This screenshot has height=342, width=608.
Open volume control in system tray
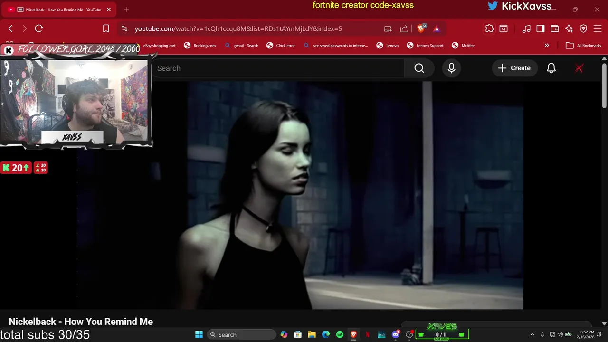(x=560, y=334)
